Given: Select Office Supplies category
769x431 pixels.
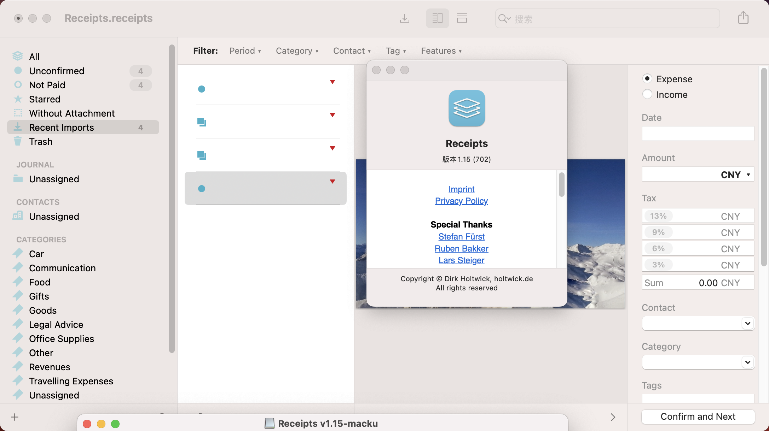Looking at the screenshot, I should click(83, 338).
